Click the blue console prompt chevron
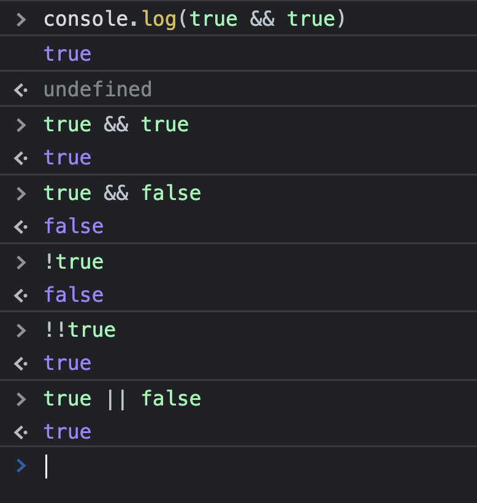Screen dimensions: 477x503 21,466
